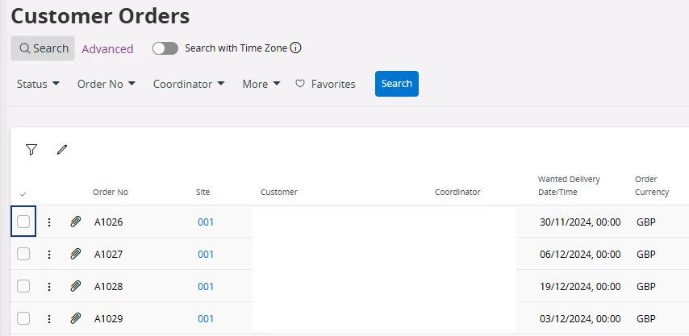Select the checkbox for order A1028
This screenshot has height=336, width=689.
point(23,286)
